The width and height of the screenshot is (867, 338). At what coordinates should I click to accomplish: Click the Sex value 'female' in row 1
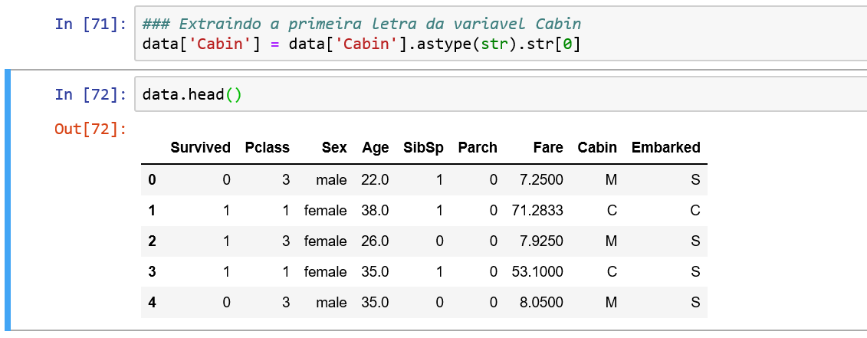click(x=325, y=210)
